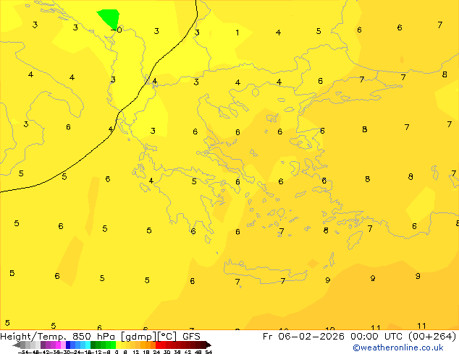This screenshot has height=354, width=459.
Task: Pick the dark blue legend swatch
Action: pyautogui.click(x=68, y=345)
